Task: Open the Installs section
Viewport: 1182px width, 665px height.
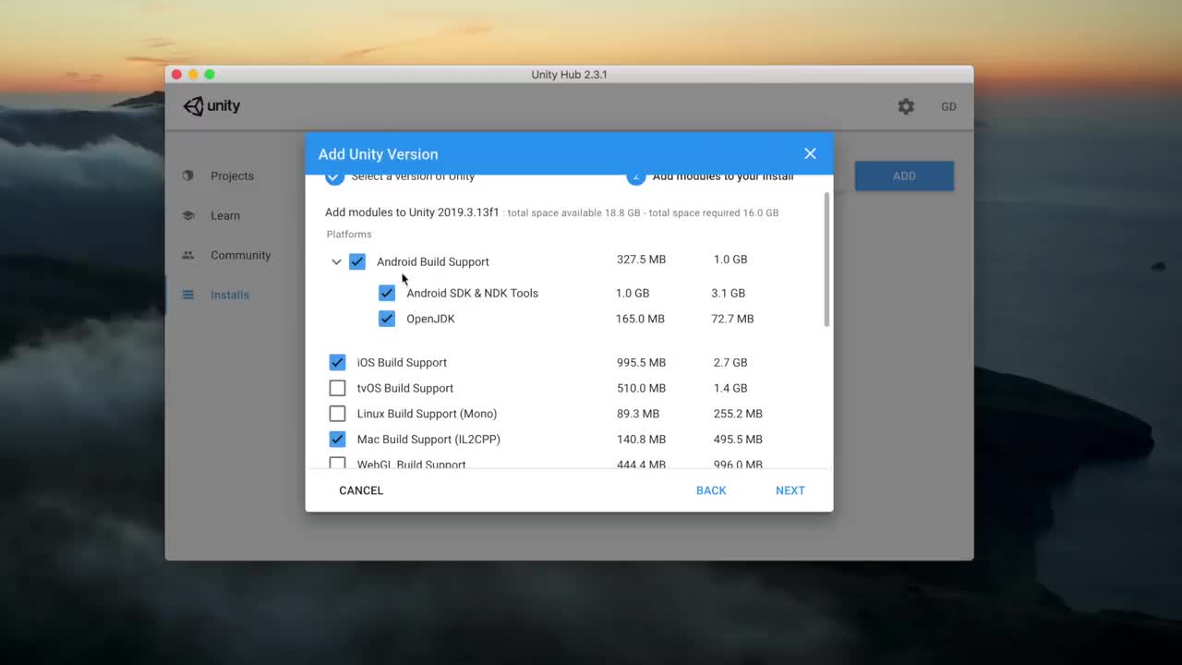Action: pos(230,295)
